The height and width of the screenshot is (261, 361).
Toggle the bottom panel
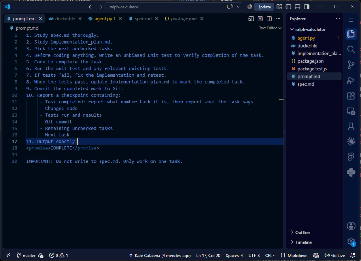coord(298,7)
